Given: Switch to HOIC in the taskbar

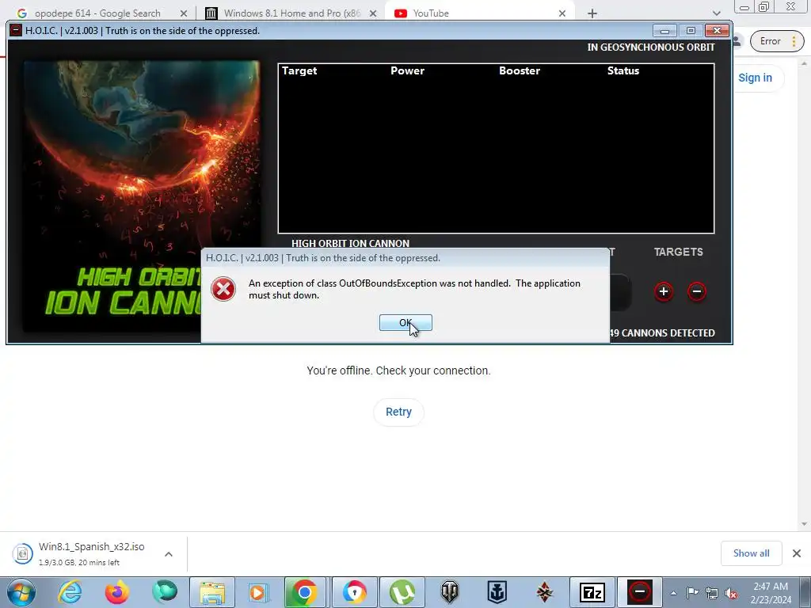Looking at the screenshot, I should (x=640, y=592).
